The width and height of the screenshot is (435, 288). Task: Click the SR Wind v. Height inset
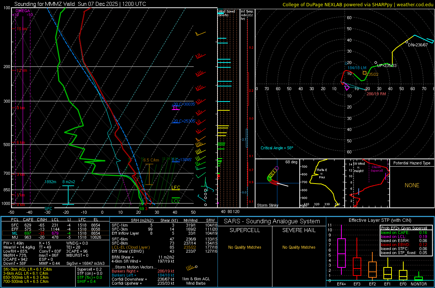(x=367, y=183)
